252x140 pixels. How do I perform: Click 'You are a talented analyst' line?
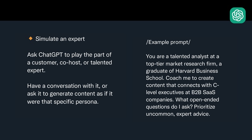click(183, 56)
